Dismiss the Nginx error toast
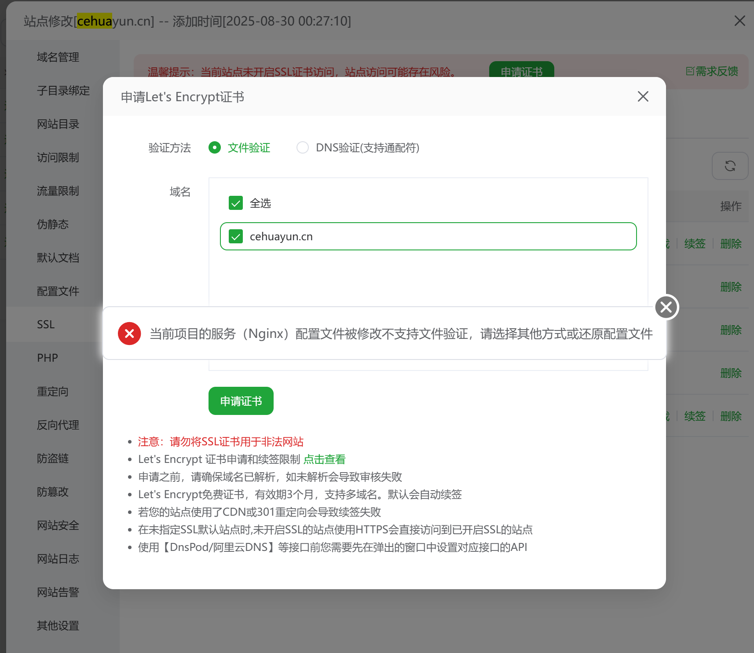 666,307
